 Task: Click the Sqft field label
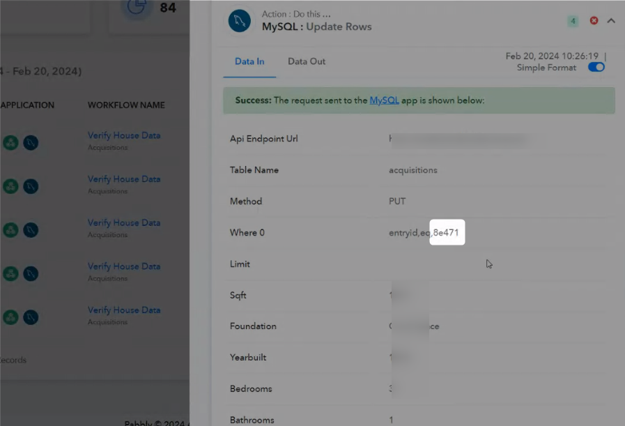(x=238, y=295)
